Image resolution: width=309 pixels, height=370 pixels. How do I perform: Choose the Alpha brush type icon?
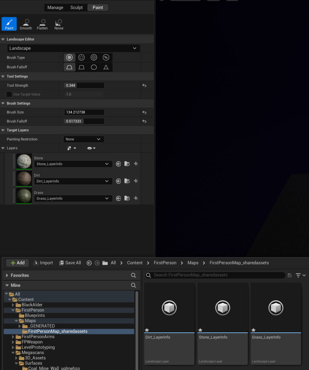[81, 57]
